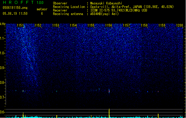Click the 1155 time axis label
Screen dimensions: 186x118
click(x=91, y=25)
